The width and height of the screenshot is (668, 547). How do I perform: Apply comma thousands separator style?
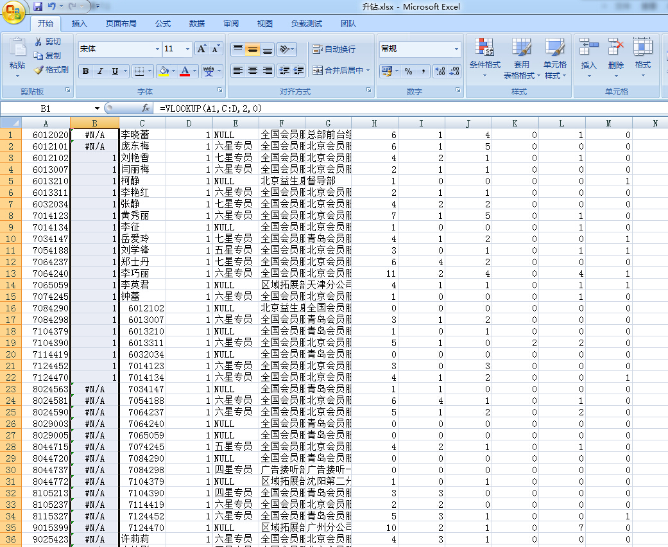point(423,71)
